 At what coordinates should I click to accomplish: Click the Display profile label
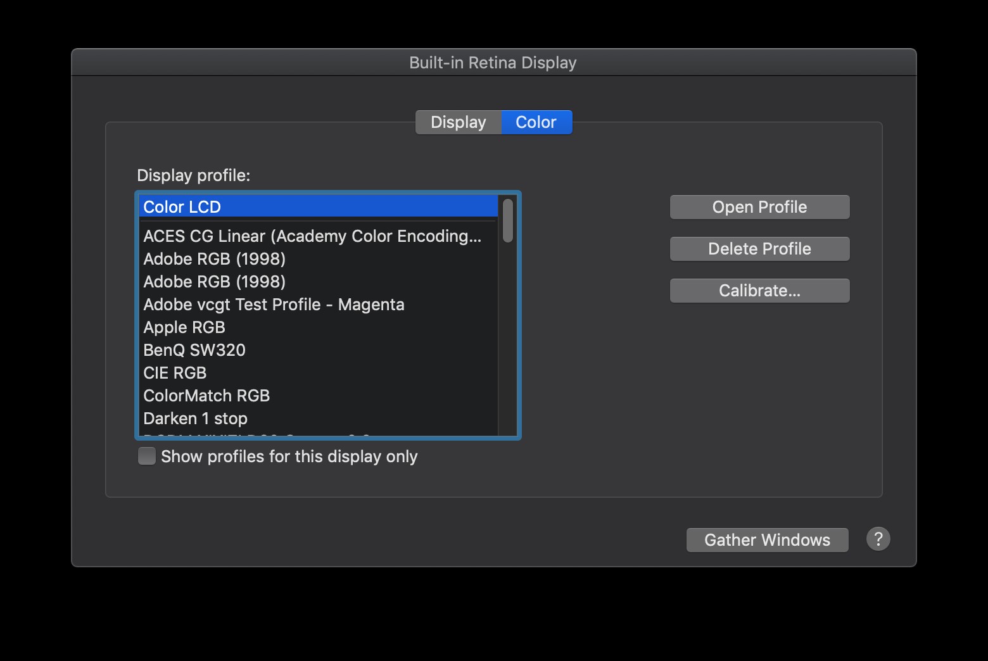pos(193,175)
